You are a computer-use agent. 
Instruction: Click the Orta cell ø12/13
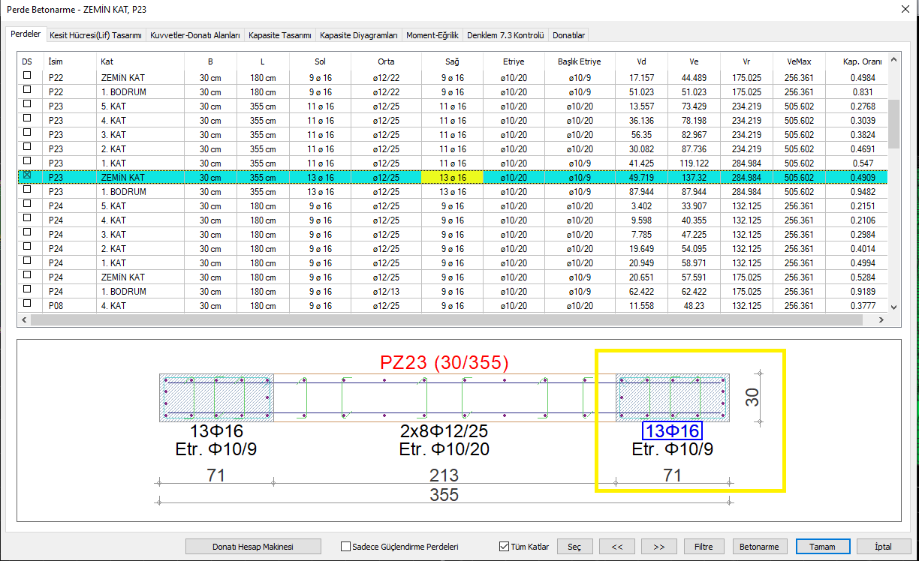click(x=386, y=292)
